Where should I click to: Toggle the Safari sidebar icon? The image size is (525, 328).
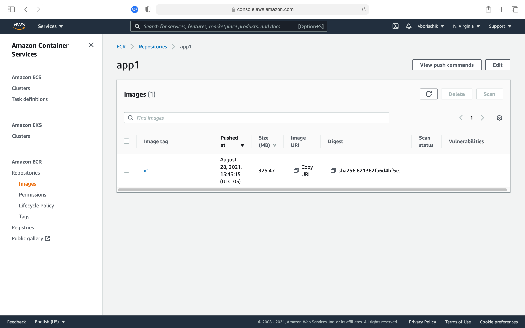click(11, 9)
